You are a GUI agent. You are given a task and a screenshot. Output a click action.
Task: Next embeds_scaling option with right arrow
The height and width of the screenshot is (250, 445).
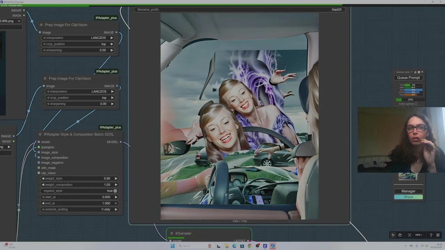click(116, 209)
